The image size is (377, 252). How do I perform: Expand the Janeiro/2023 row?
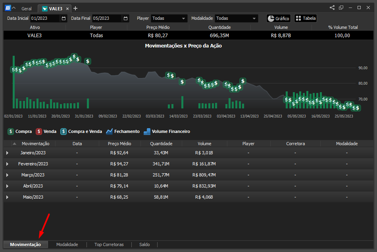point(7,153)
